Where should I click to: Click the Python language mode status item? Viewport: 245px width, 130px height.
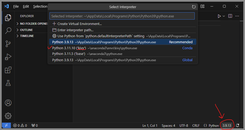(x=214, y=126)
